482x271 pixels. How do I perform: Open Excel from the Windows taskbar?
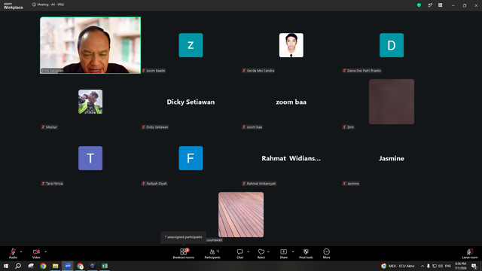click(105, 266)
